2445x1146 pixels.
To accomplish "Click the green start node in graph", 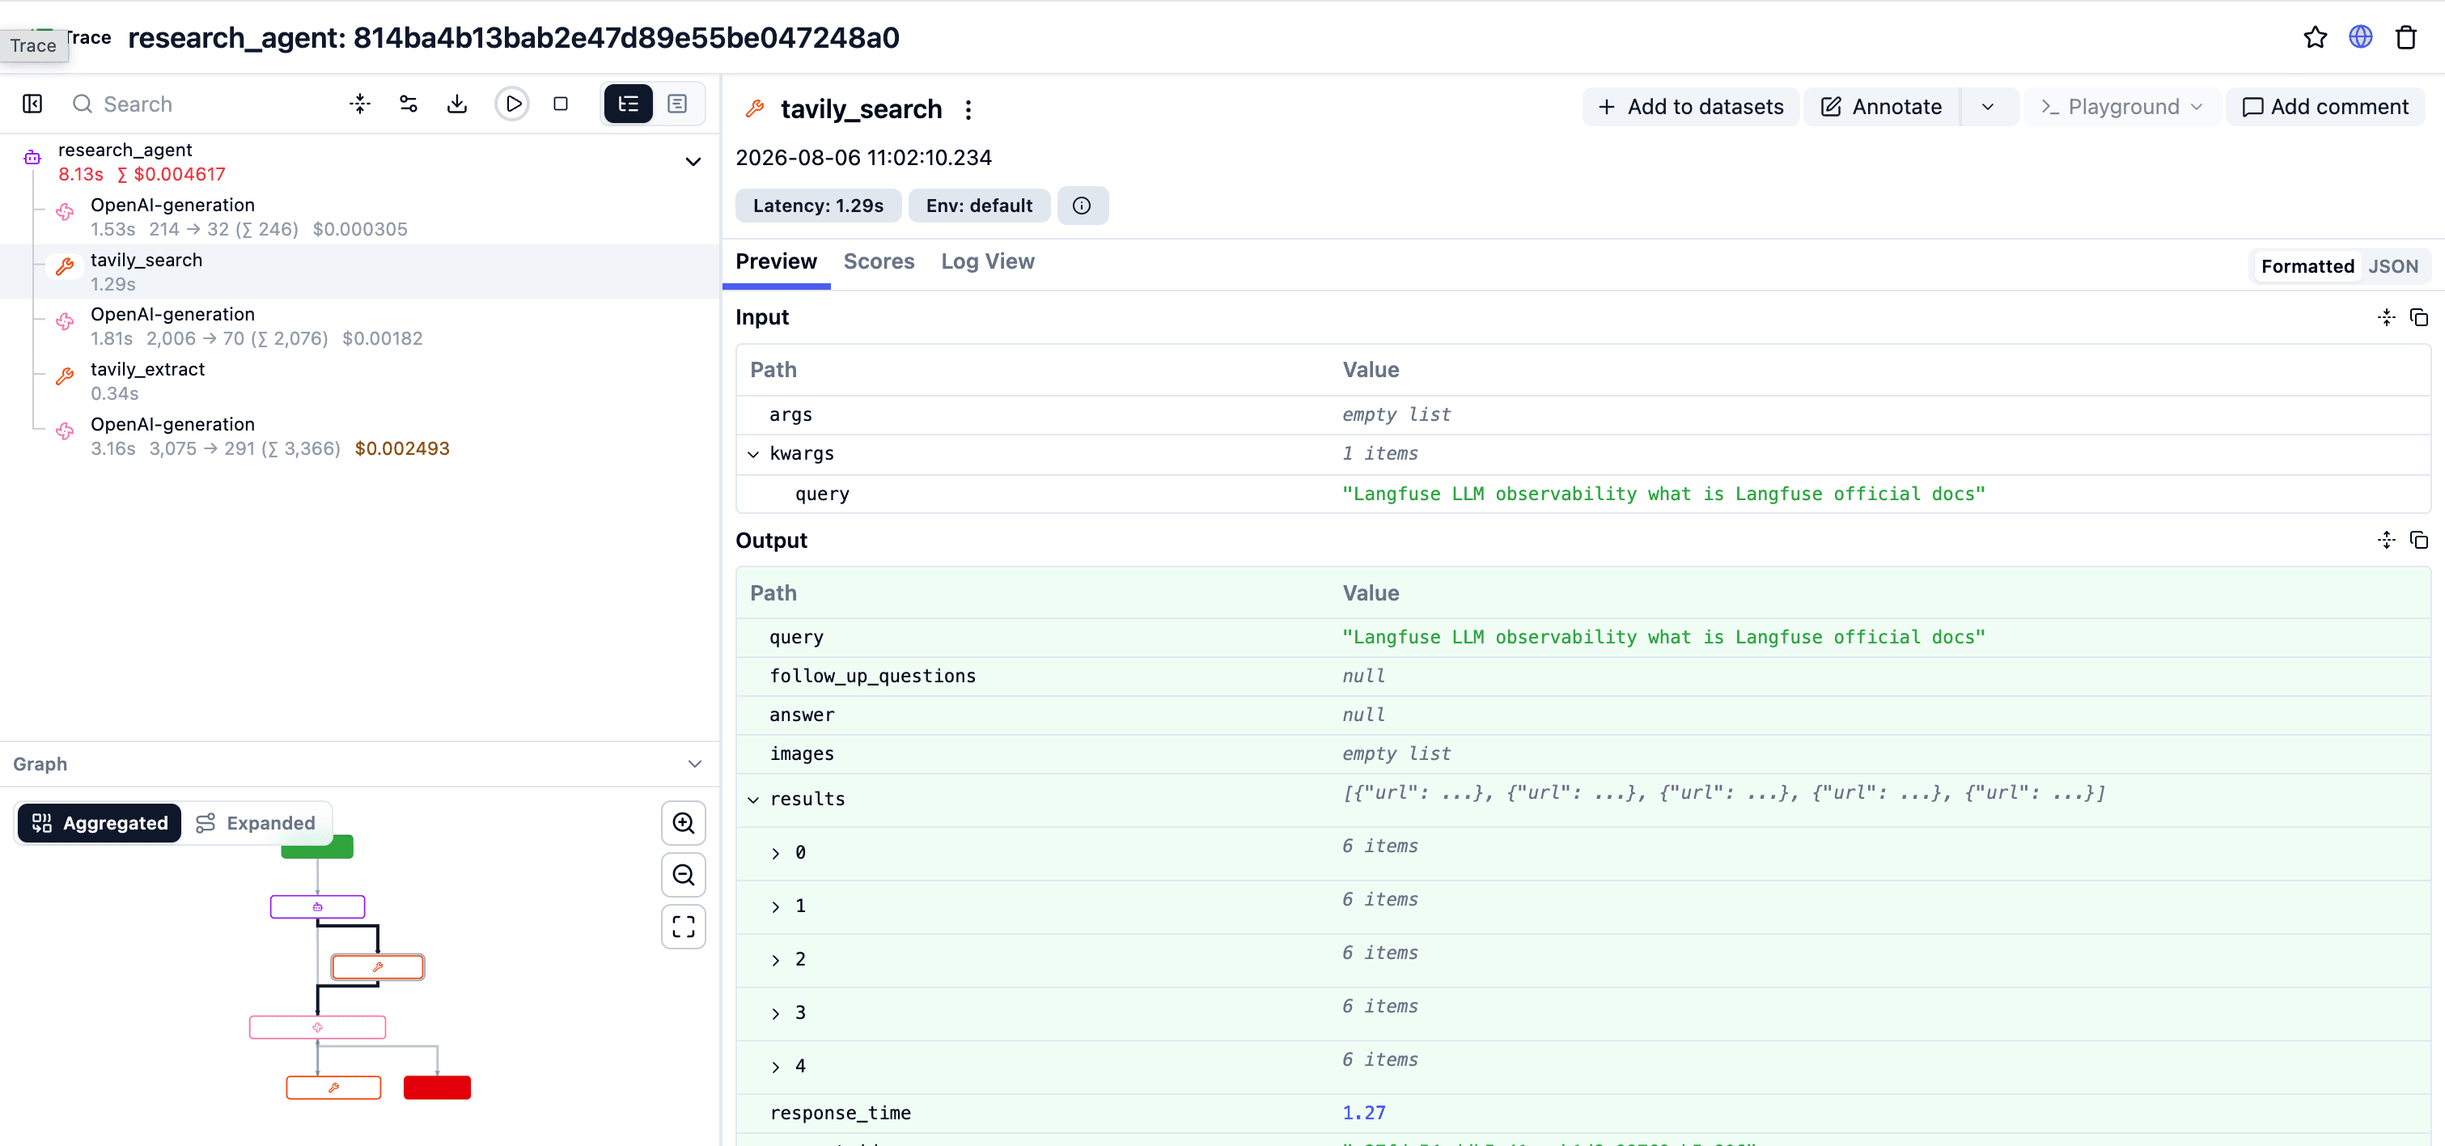I will point(318,848).
